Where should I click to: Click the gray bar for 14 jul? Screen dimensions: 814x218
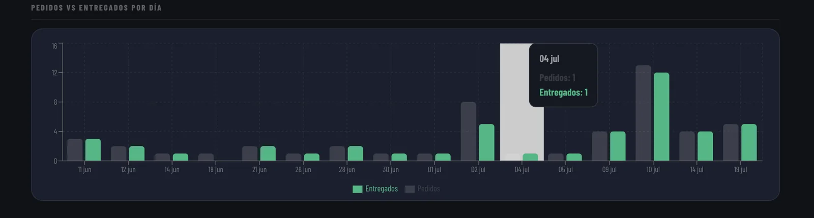point(687,146)
